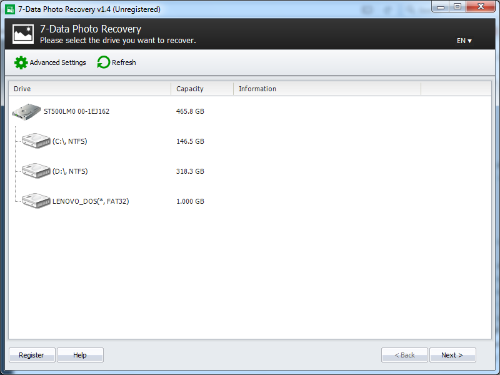Click the Information column header

click(x=257, y=89)
